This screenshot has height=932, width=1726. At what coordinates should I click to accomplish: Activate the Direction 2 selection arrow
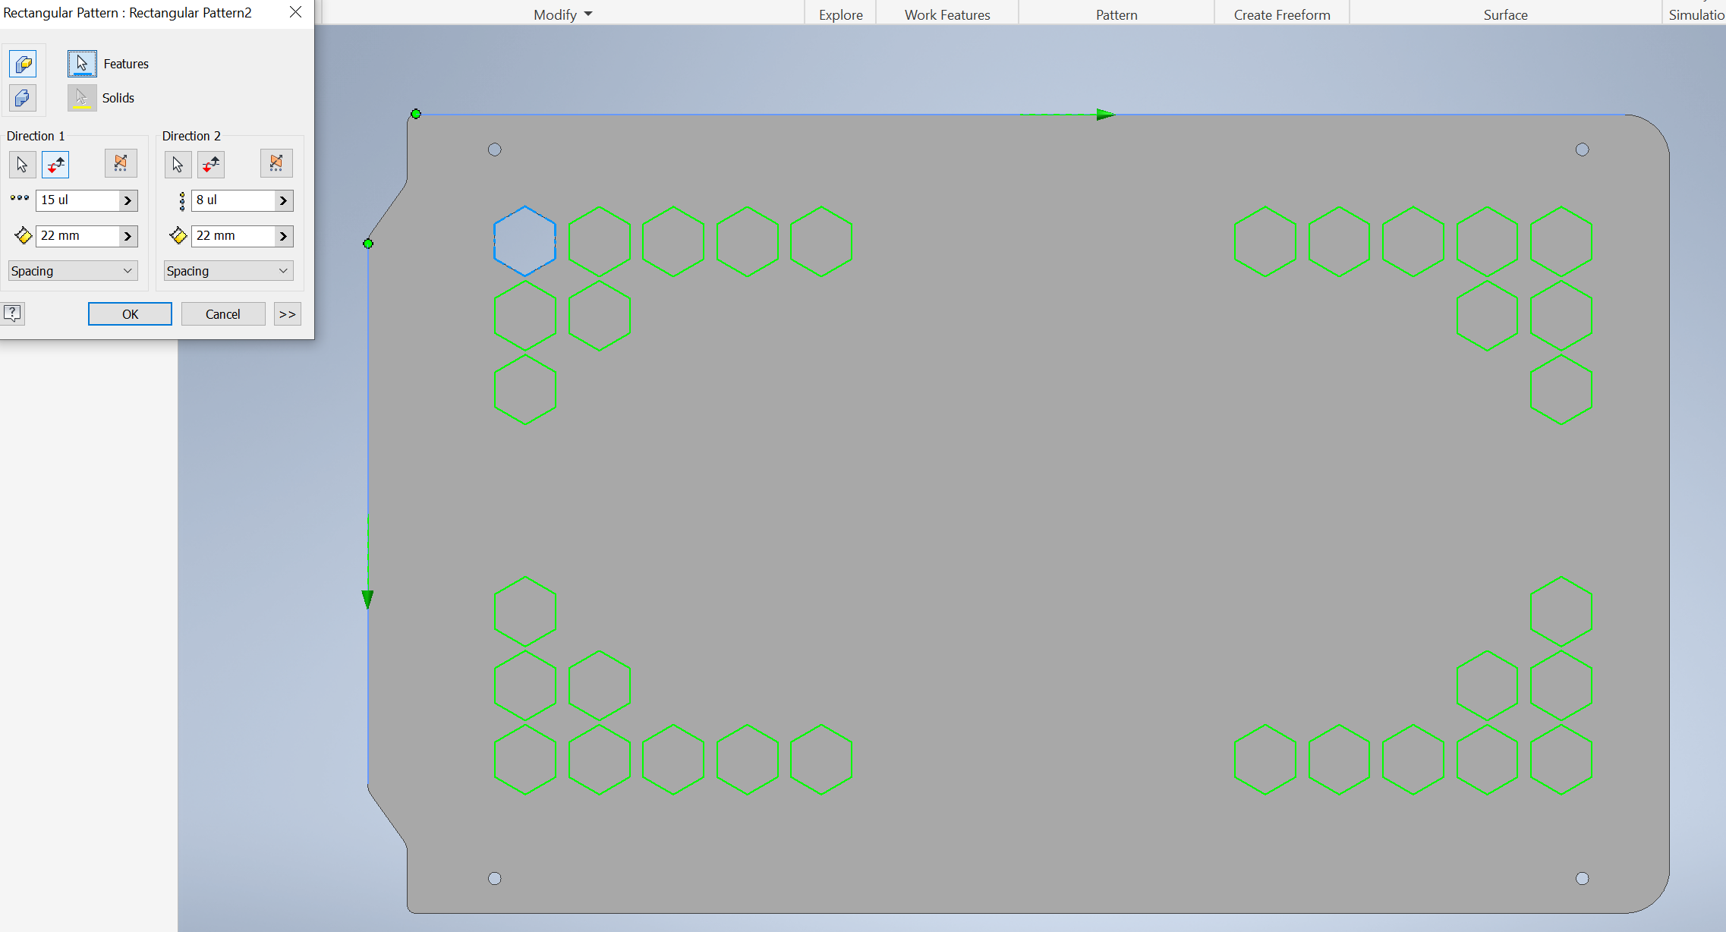[178, 165]
